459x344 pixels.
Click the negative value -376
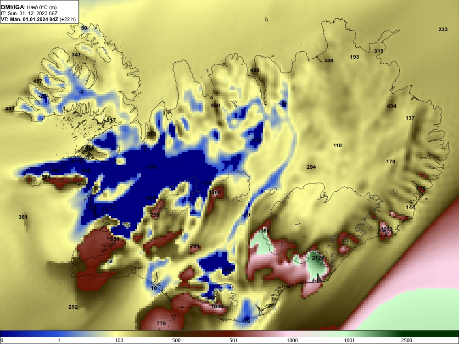click(151, 167)
